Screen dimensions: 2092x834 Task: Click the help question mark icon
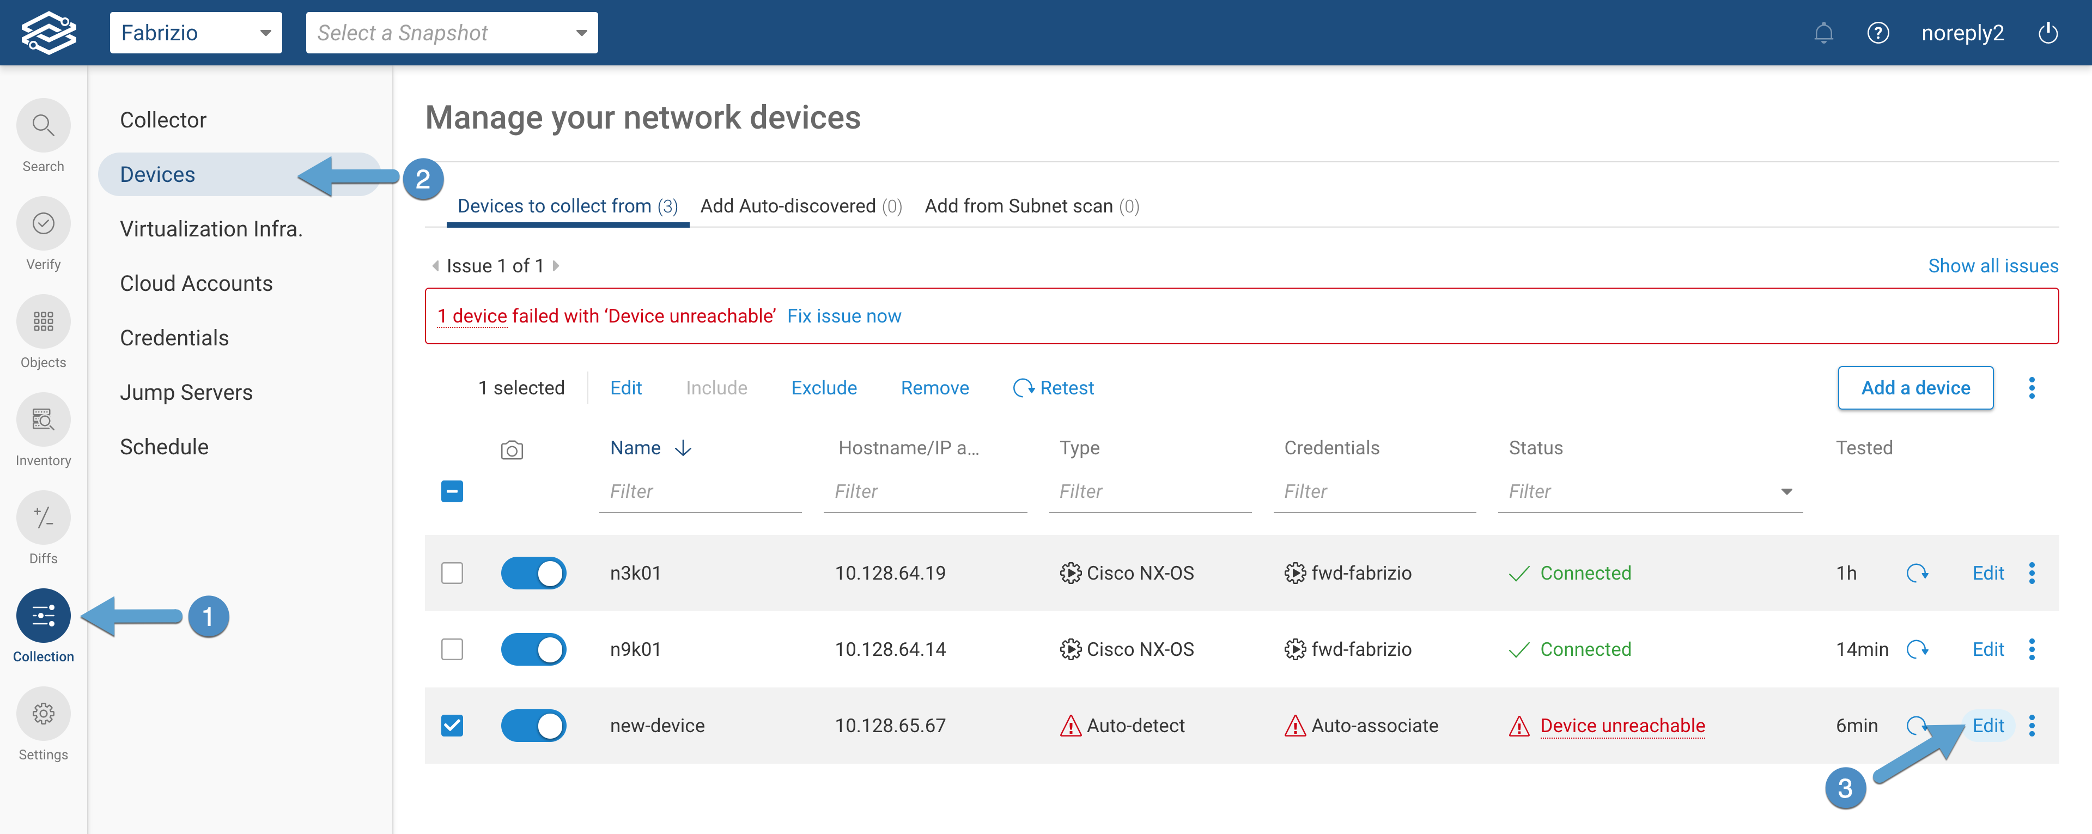[1877, 33]
